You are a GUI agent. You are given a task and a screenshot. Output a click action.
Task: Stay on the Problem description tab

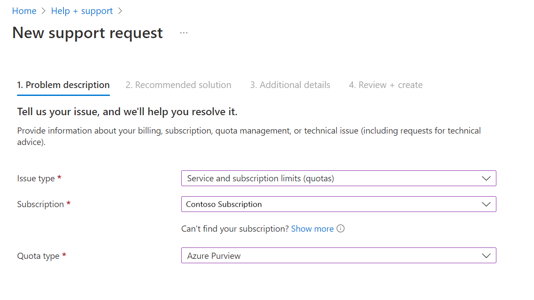coord(63,85)
